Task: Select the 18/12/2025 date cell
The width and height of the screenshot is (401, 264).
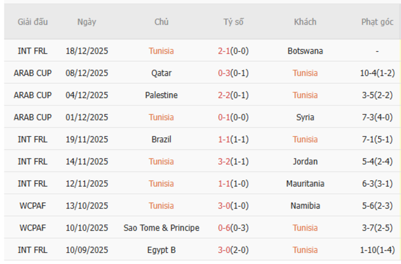Action: pyautogui.click(x=87, y=51)
